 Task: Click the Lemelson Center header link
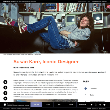coord(20,2)
